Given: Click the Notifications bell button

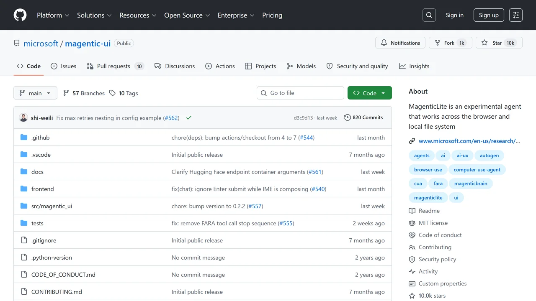Looking at the screenshot, I should point(400,43).
